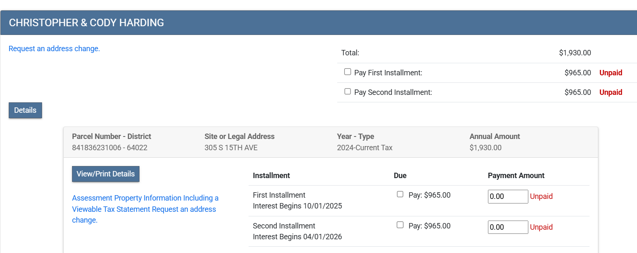Click the Total amount $1,930.00 in summary

click(x=575, y=53)
